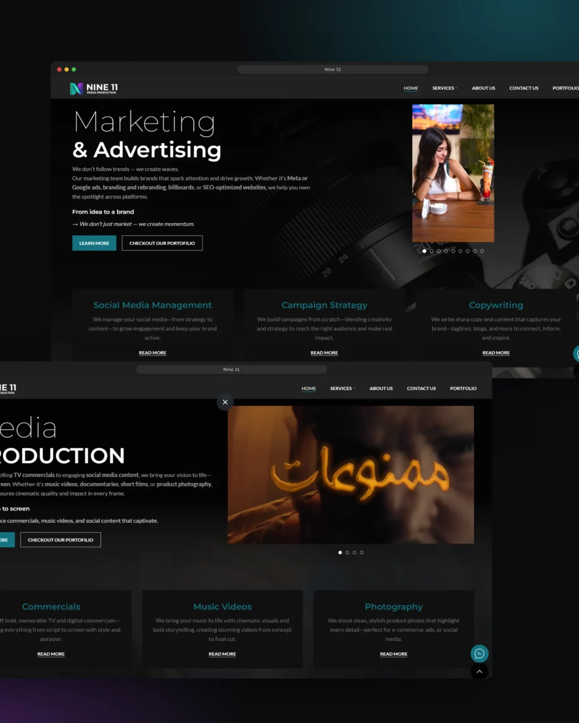
Task: Click READ MORE under Music Videos
Action: tap(222, 654)
